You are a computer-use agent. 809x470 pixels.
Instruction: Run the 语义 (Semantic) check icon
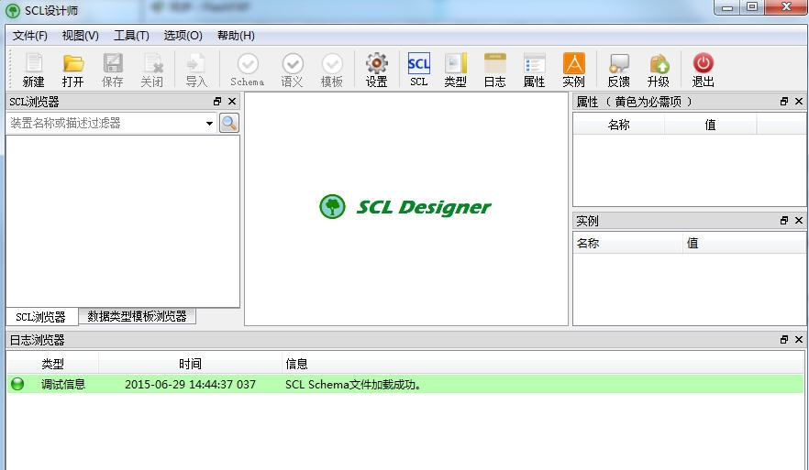coord(292,70)
